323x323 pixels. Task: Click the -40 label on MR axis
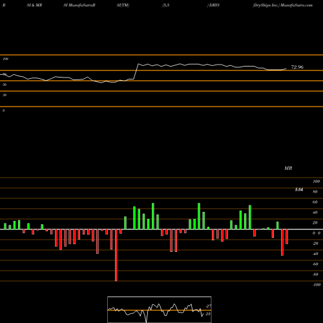pyautogui.click(x=315, y=254)
